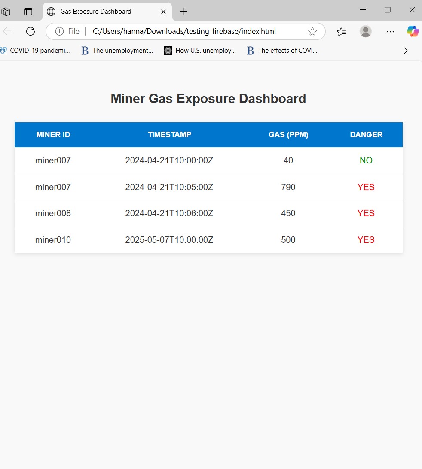Image resolution: width=422 pixels, height=469 pixels.
Task: Open the Workspaces icon in the title bar
Action: pos(6,12)
